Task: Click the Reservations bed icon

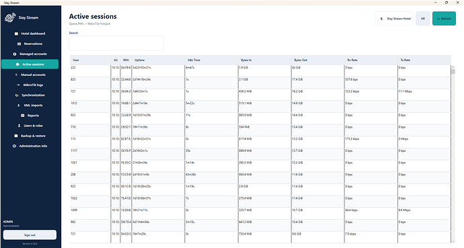Action: pos(20,44)
